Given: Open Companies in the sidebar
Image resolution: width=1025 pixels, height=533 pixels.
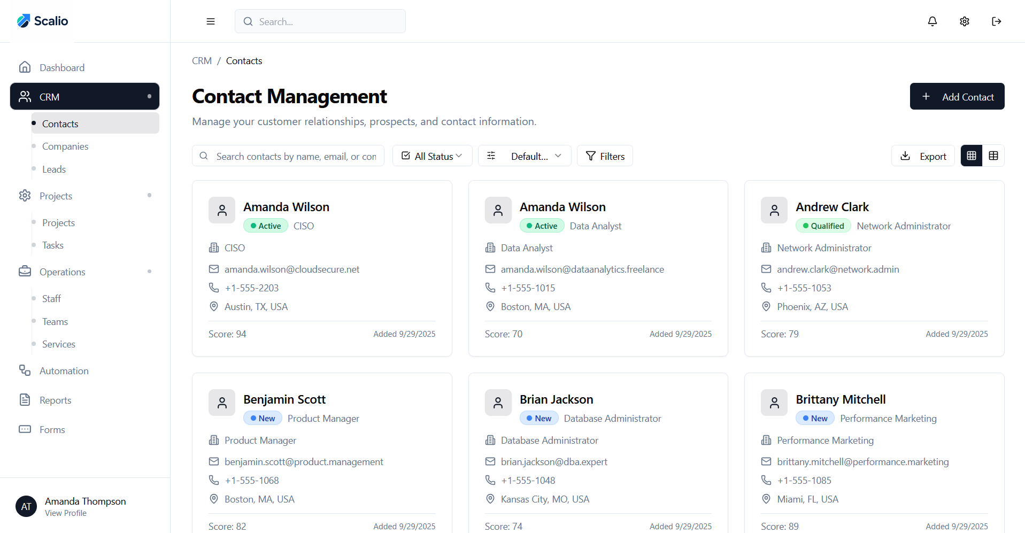Looking at the screenshot, I should tap(65, 146).
